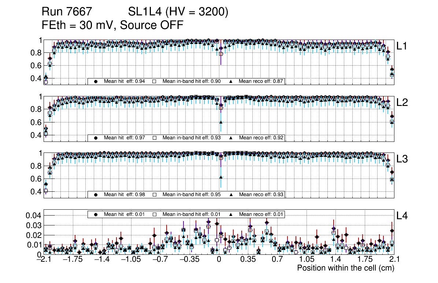Click 'Mean reco eff: 0.87' legend text

[x=261, y=81]
